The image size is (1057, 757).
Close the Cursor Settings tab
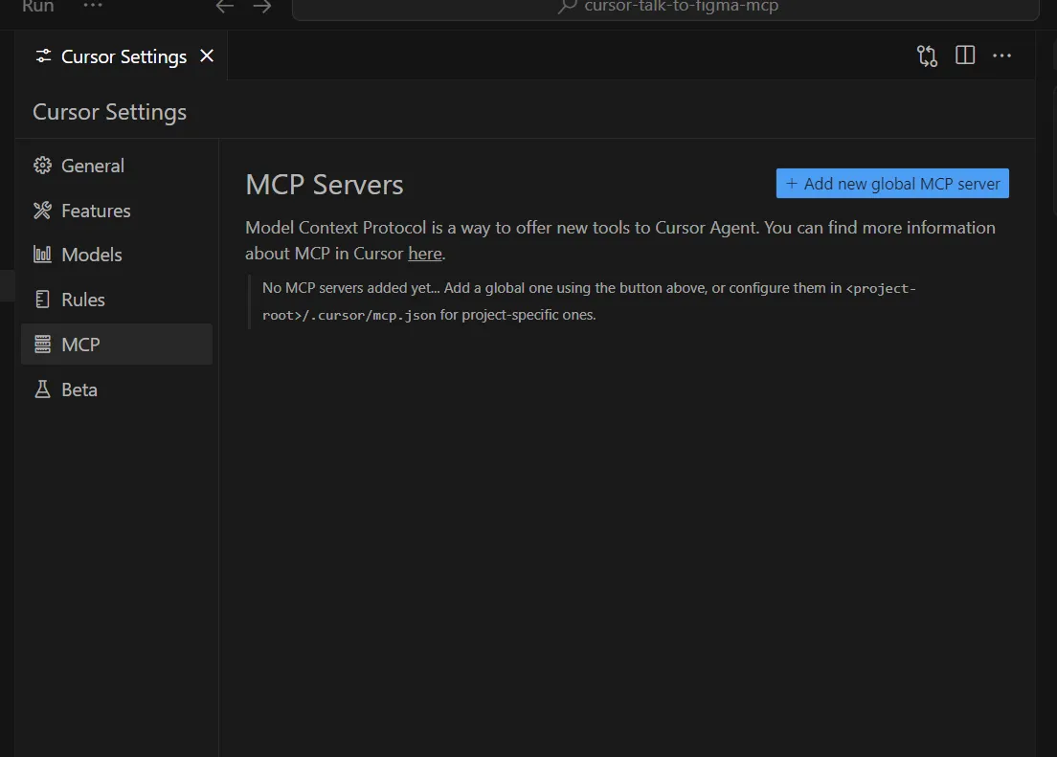(207, 56)
